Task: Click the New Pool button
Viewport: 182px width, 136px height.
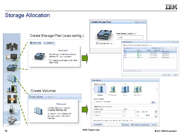Action: pos(36,43)
